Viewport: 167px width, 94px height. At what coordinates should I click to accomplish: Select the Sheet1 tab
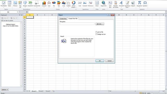(34, 91)
